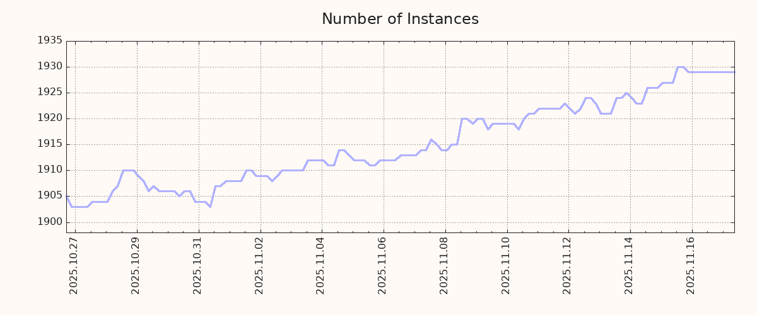The width and height of the screenshot is (757, 315).
Task: Select the 1930 y-axis tick label
Action: (50, 67)
